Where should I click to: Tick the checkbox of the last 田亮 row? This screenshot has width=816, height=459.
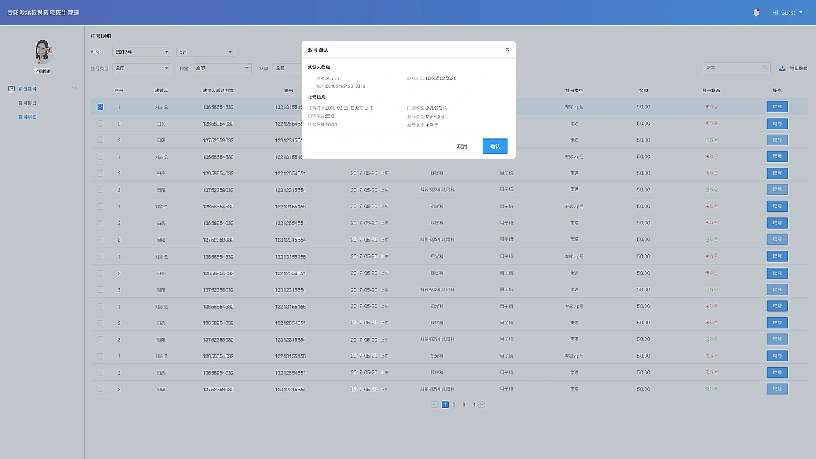point(100,372)
